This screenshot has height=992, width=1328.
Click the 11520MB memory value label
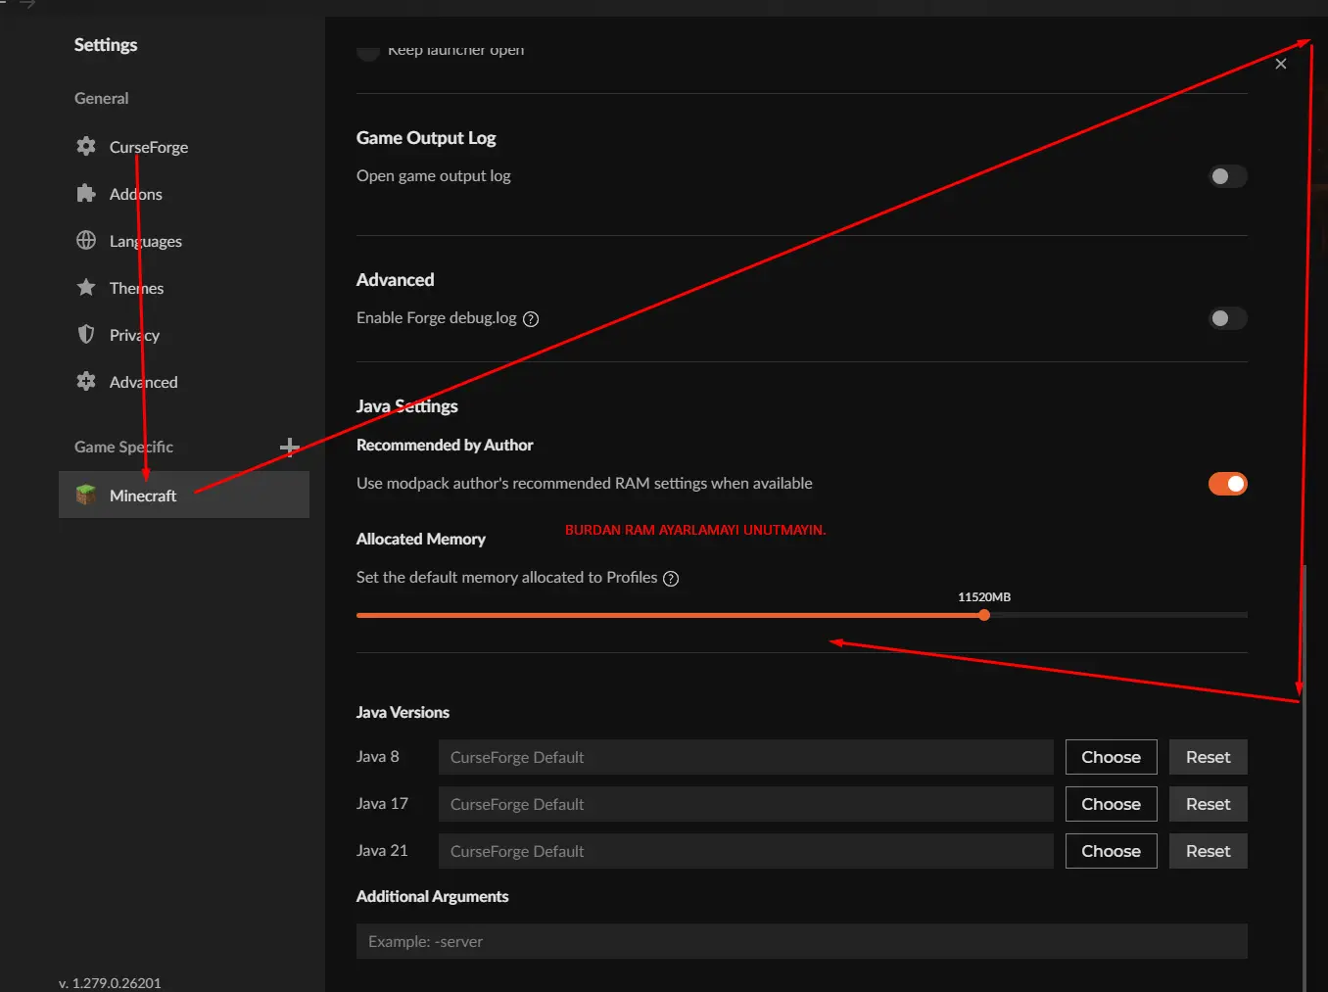(984, 597)
